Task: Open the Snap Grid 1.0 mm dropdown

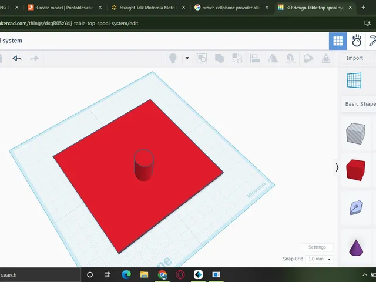Action: tap(320, 258)
